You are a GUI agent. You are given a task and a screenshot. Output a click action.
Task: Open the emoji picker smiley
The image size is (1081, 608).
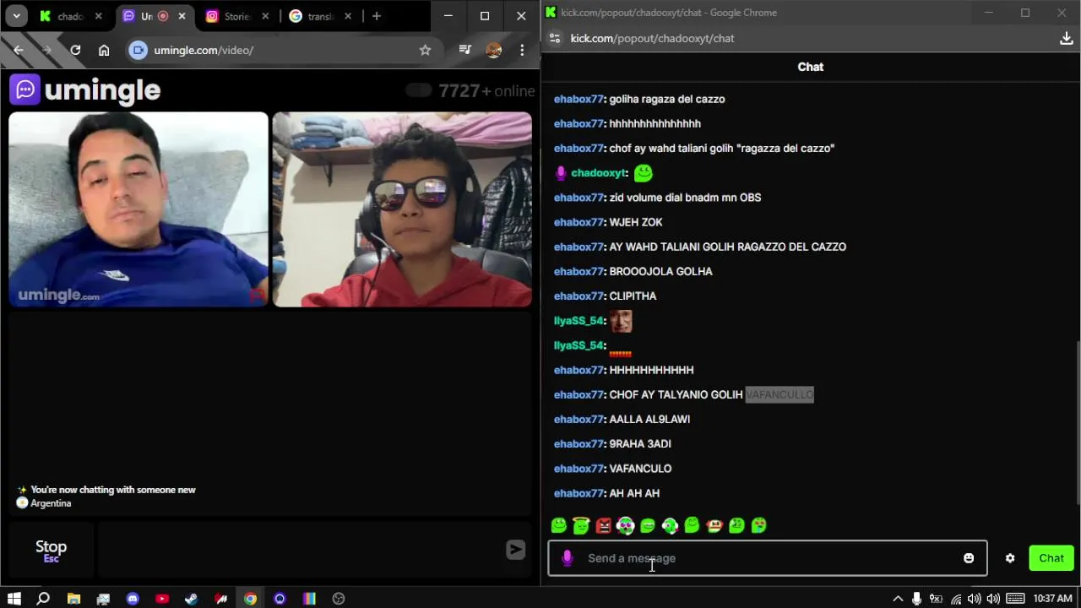[x=969, y=558]
